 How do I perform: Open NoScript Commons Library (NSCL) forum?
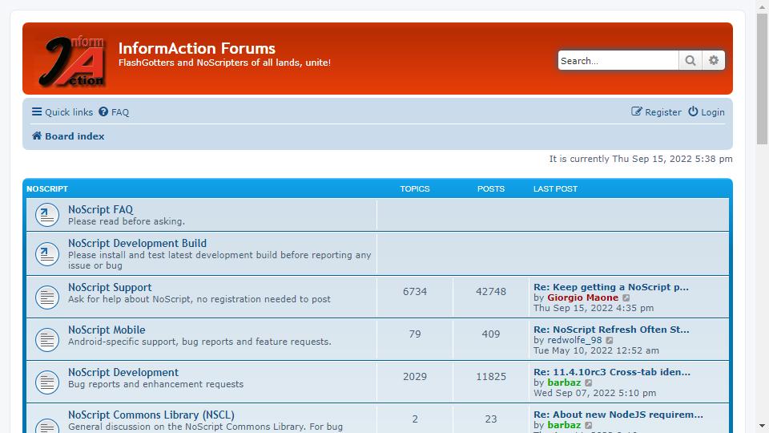pos(151,415)
